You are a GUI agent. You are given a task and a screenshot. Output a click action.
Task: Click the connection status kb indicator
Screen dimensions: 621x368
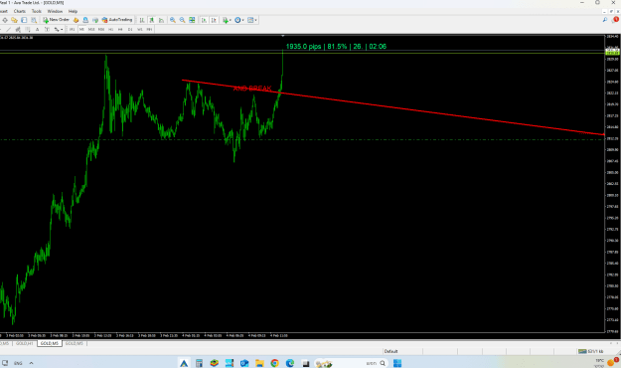pos(590,351)
